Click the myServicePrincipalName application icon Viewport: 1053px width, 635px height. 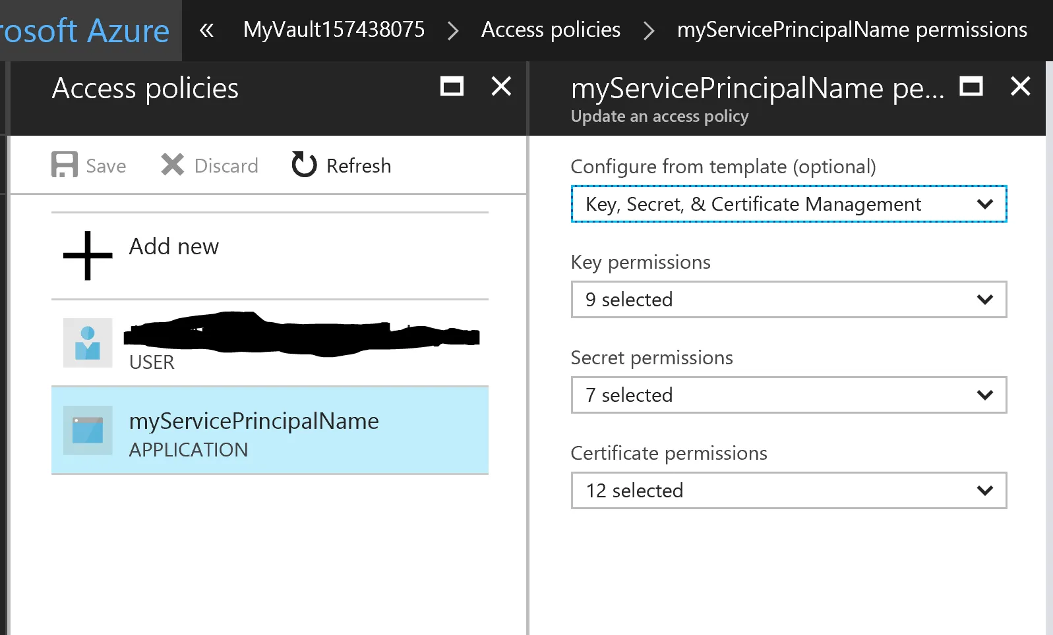pyautogui.click(x=88, y=430)
